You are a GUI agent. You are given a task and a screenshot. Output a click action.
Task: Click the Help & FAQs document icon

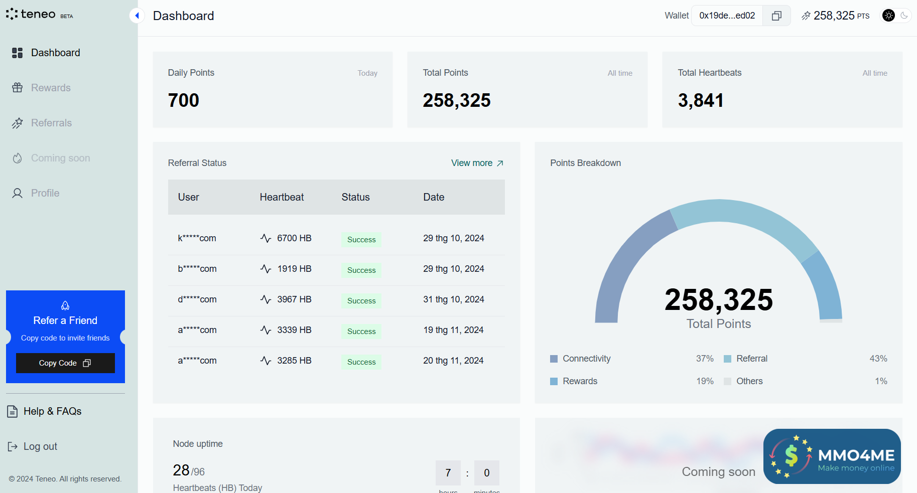point(13,411)
